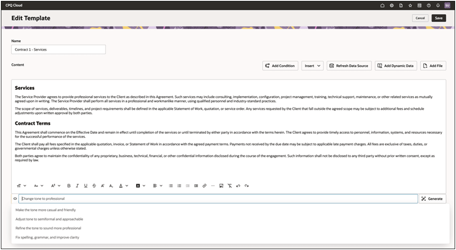The width and height of the screenshot is (456, 250).
Task: Choose 'Adjust tone to semiformal and approachable'
Action: [x=49, y=219]
